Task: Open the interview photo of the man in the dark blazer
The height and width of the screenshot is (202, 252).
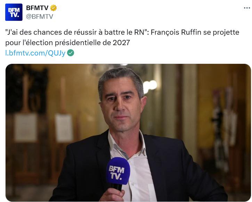Action: point(128,133)
